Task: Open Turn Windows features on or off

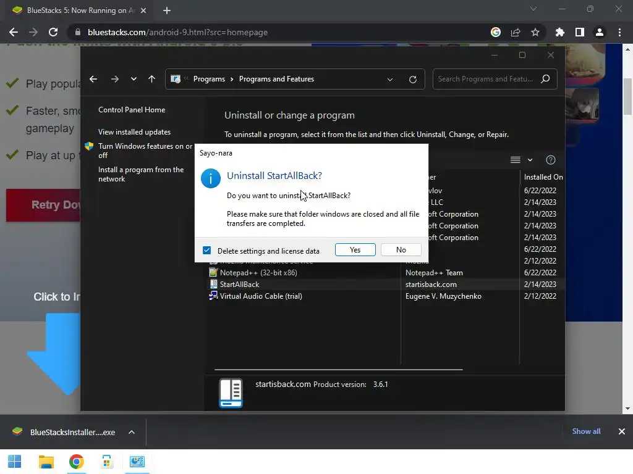Action: (145, 151)
